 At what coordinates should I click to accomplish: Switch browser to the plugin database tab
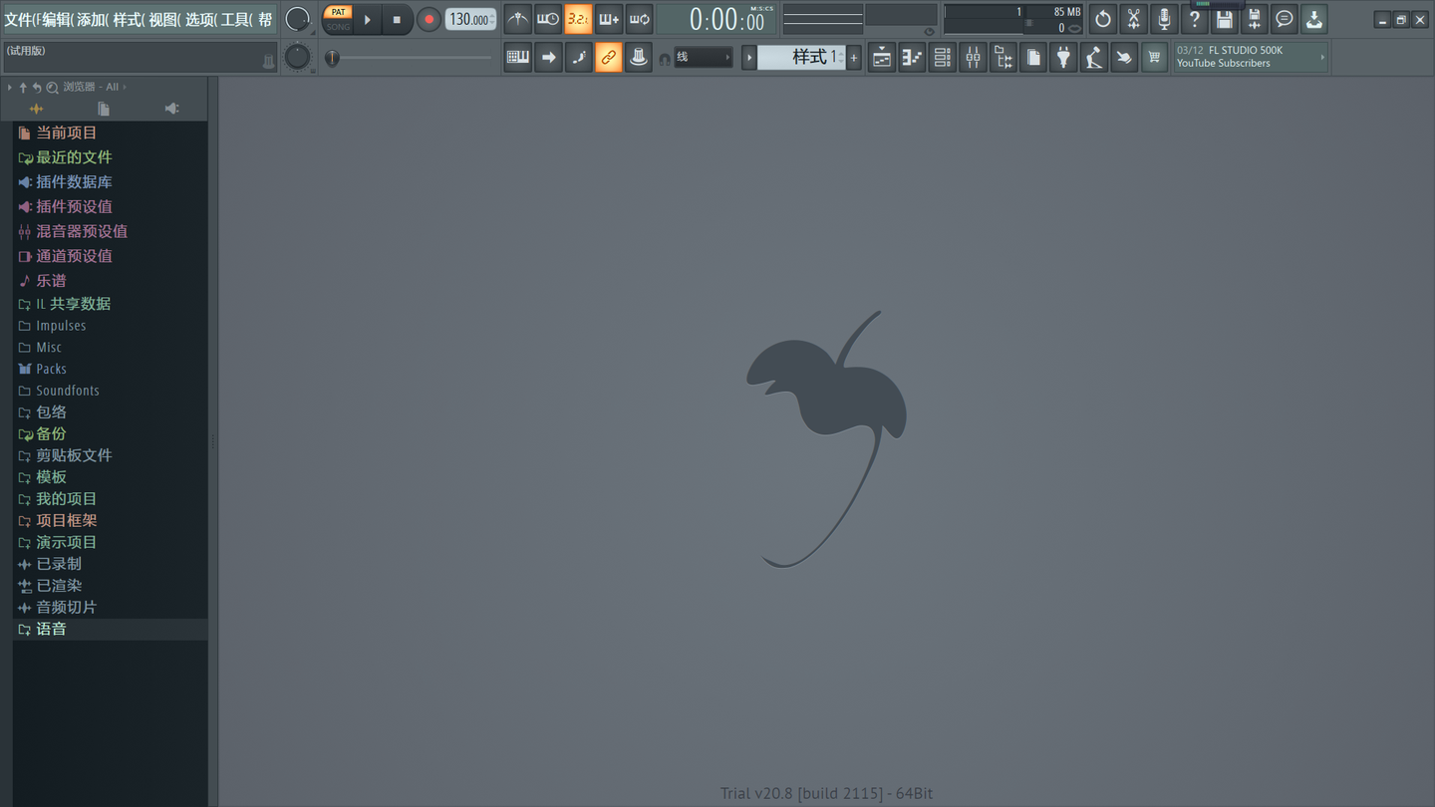pos(171,109)
